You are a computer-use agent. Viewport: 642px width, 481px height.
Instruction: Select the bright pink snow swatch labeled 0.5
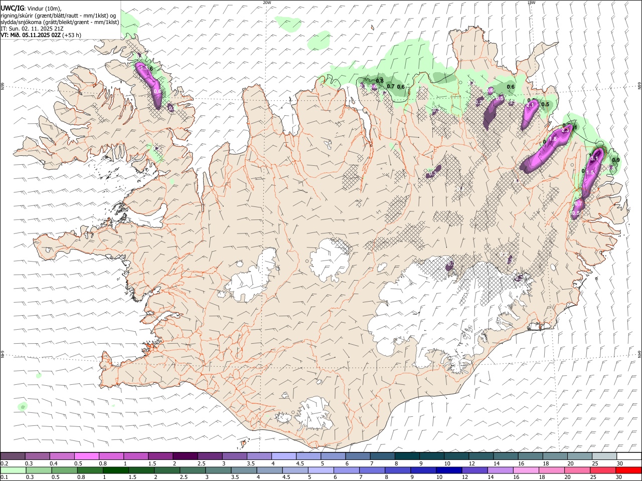[x=87, y=456]
